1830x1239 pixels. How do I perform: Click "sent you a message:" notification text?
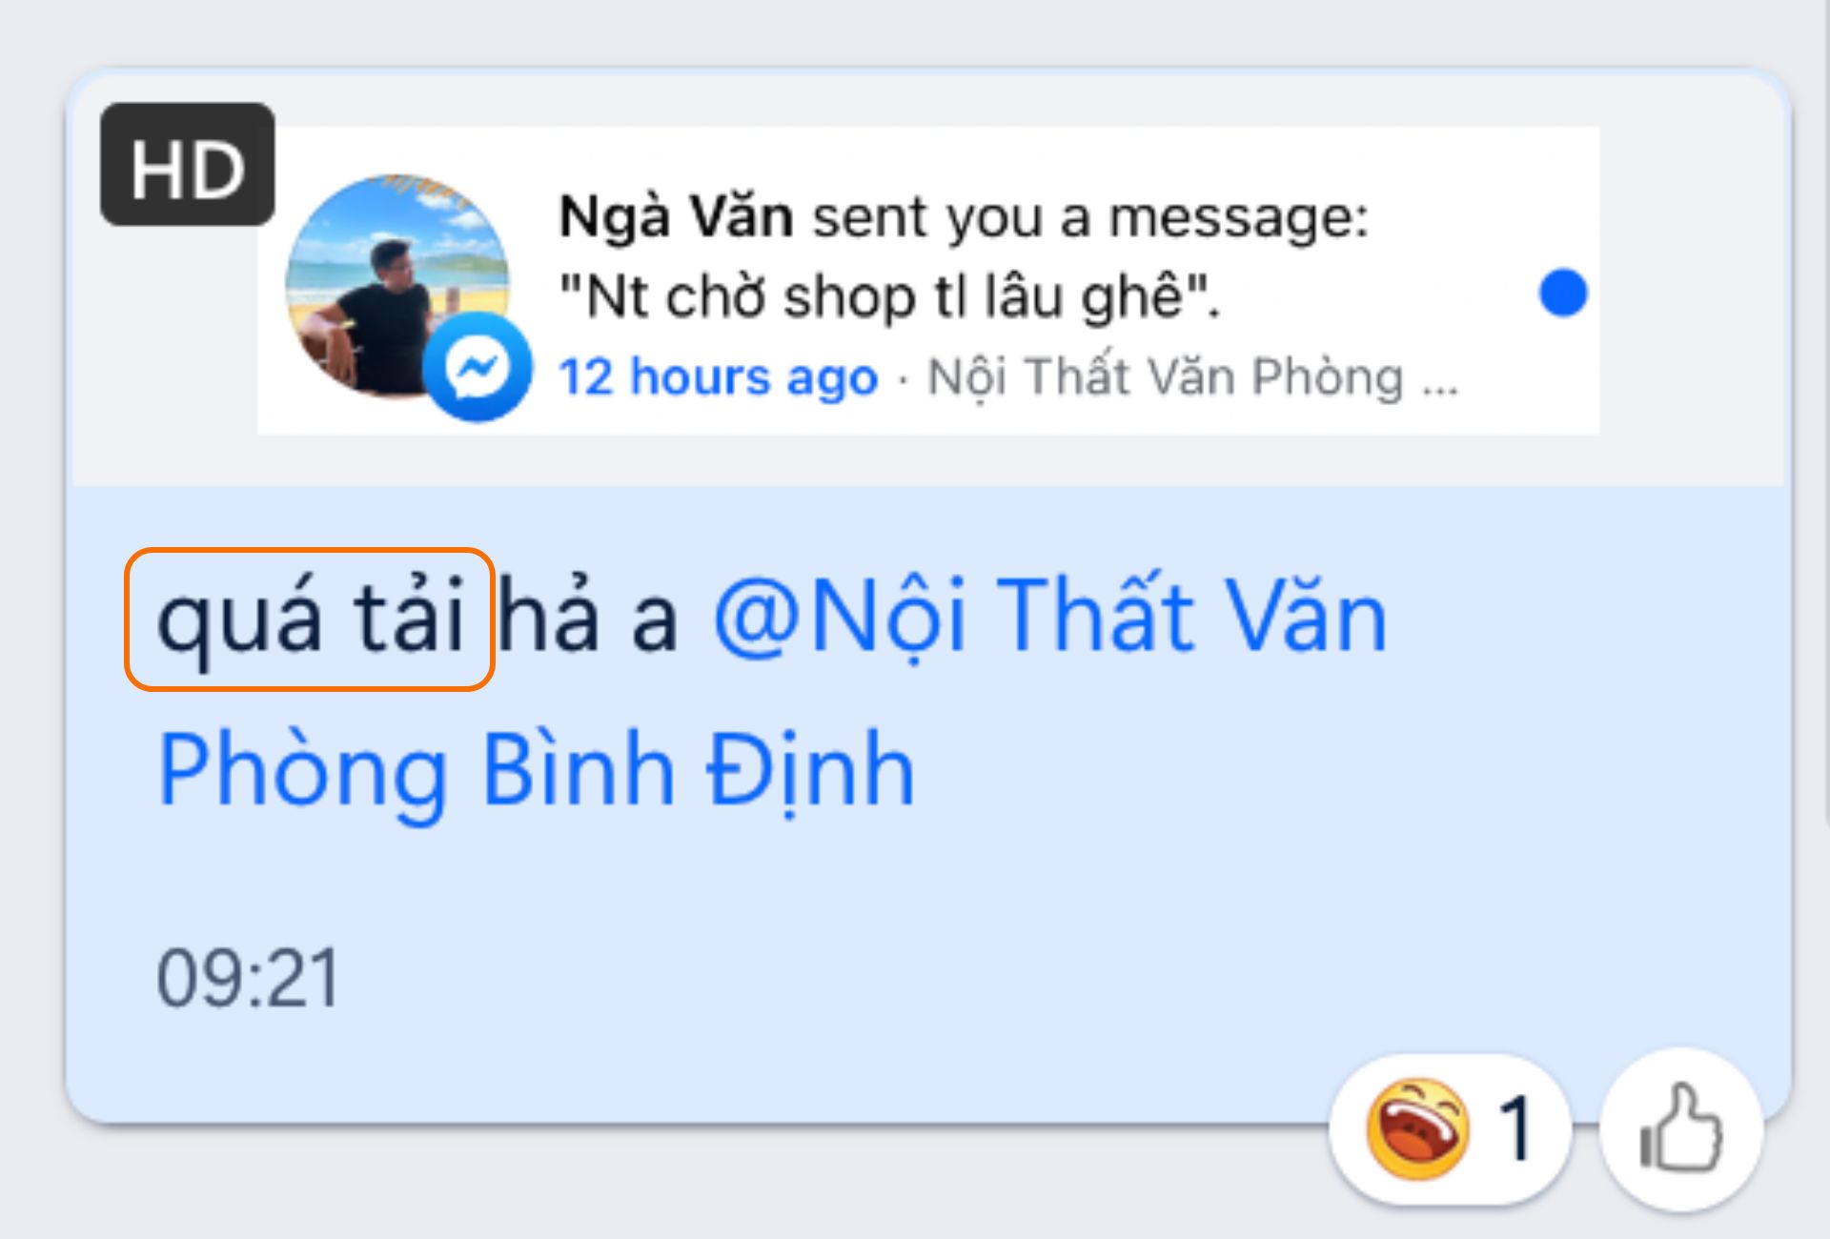pyautogui.click(x=1090, y=217)
